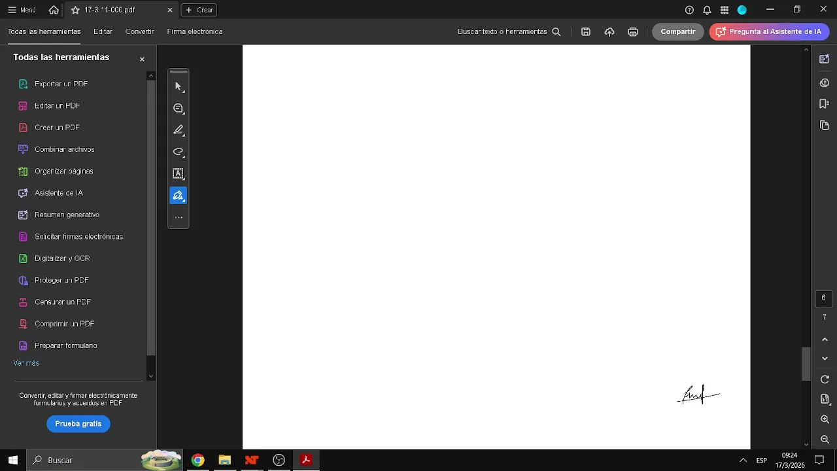Go to the Acrobat home screen
Viewport: 837px width, 471px height.
tap(54, 10)
